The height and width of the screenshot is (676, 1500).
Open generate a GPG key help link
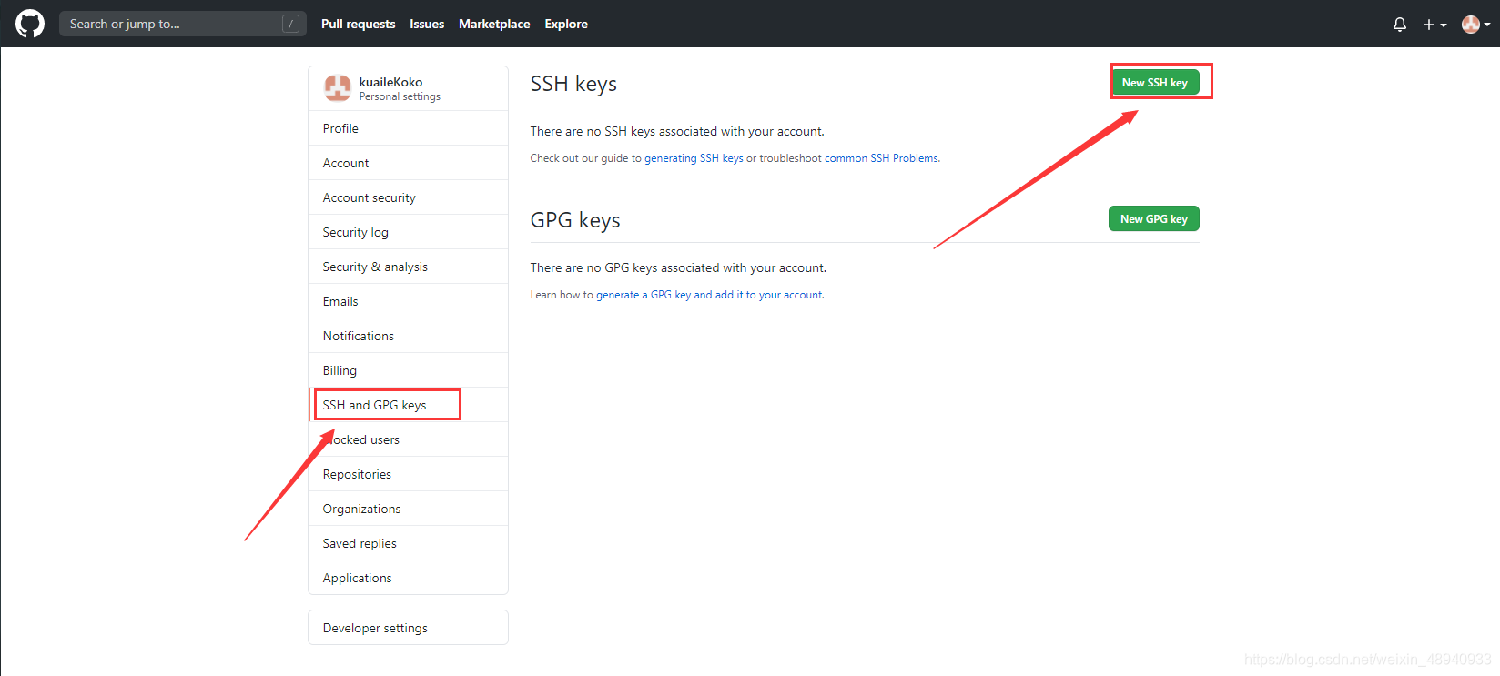click(710, 295)
